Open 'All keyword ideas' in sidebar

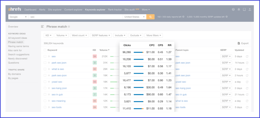coord(18,38)
